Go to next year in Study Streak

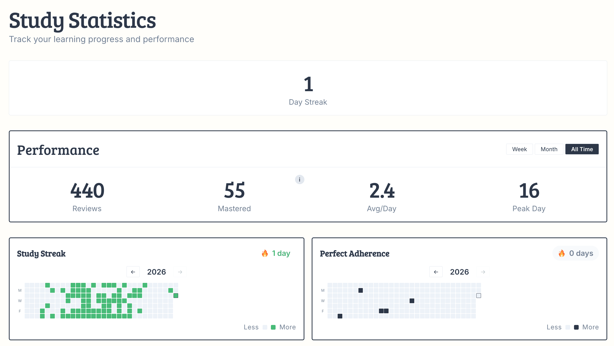pyautogui.click(x=180, y=272)
